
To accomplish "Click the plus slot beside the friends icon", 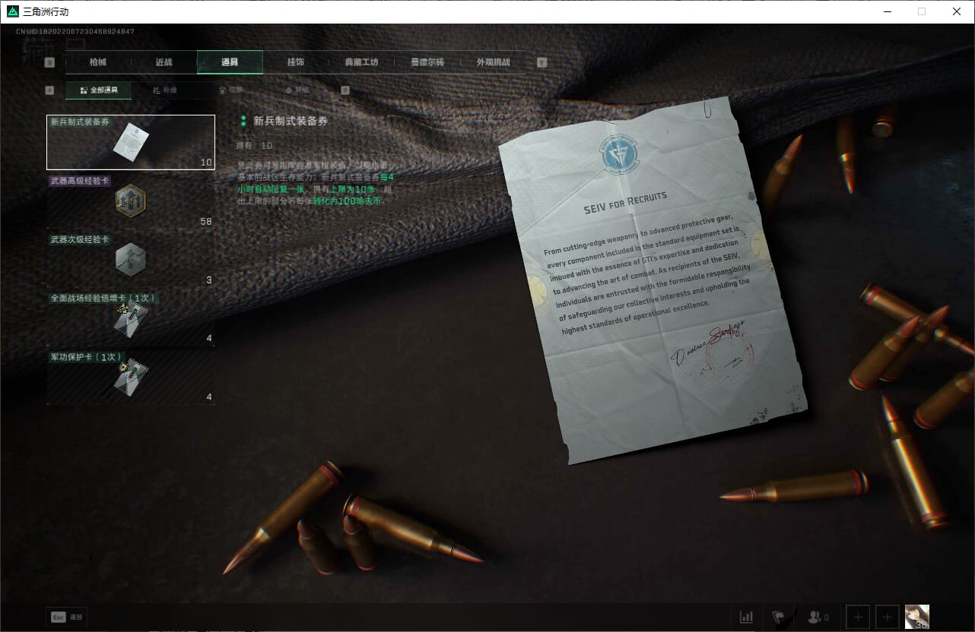I will pos(858,618).
